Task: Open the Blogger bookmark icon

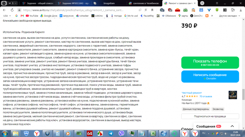Action: [x=207, y=16]
